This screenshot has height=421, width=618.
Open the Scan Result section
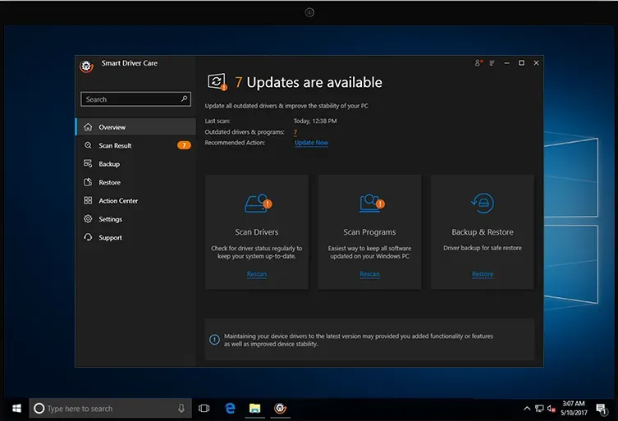(x=135, y=145)
